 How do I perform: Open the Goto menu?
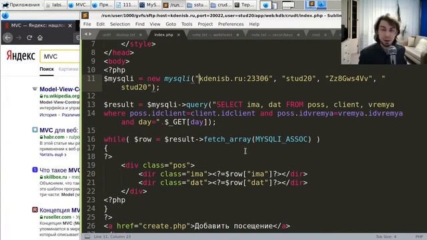point(171,24)
